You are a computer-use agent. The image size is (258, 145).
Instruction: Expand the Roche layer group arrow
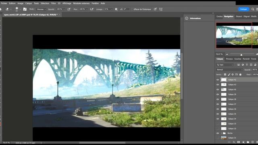coord(222,133)
